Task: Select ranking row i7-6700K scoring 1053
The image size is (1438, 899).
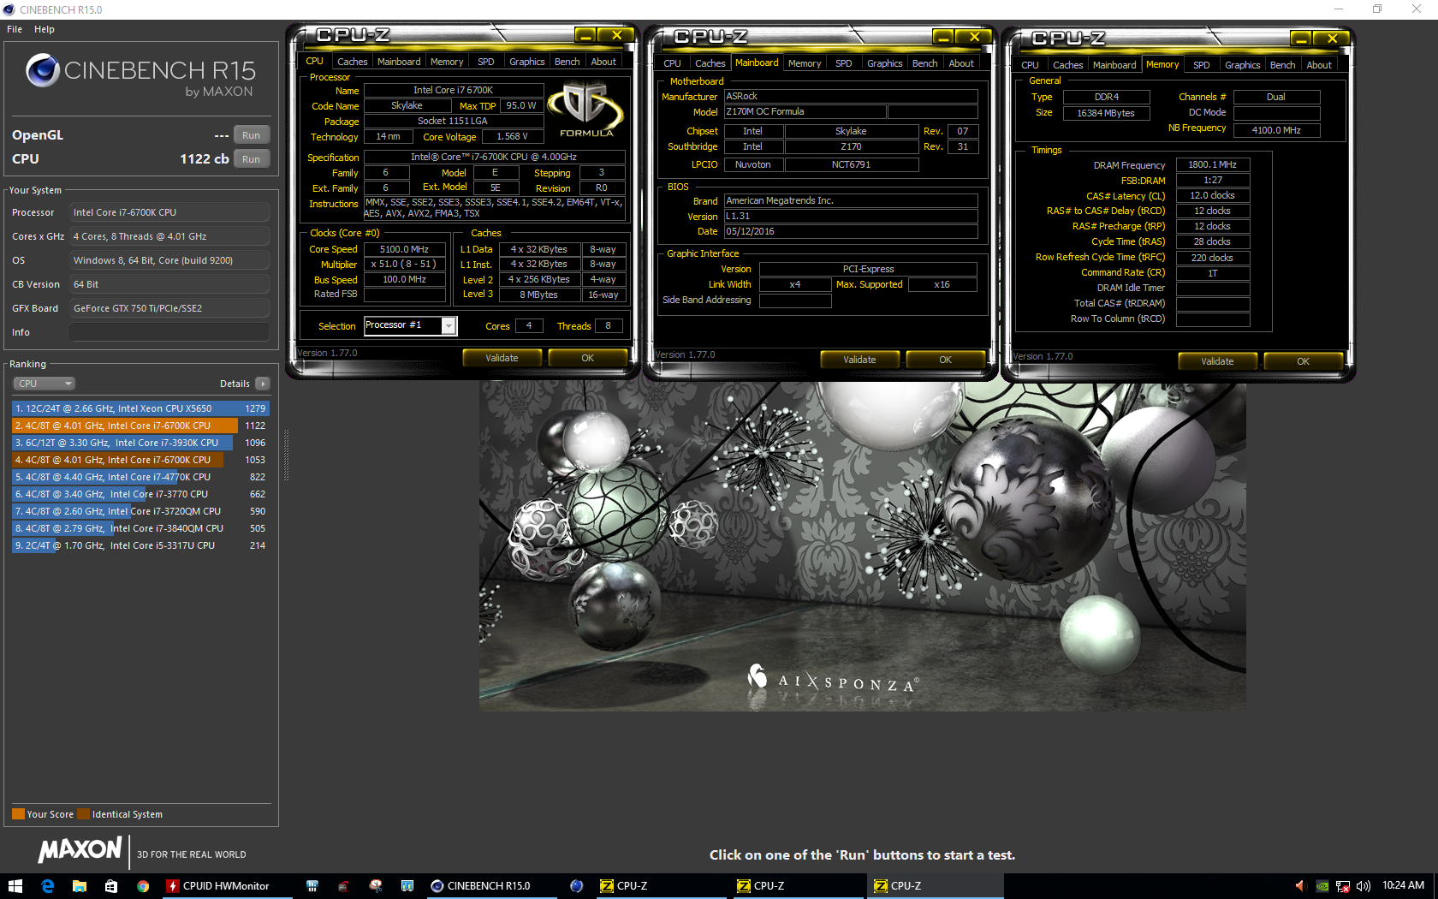Action: click(140, 460)
